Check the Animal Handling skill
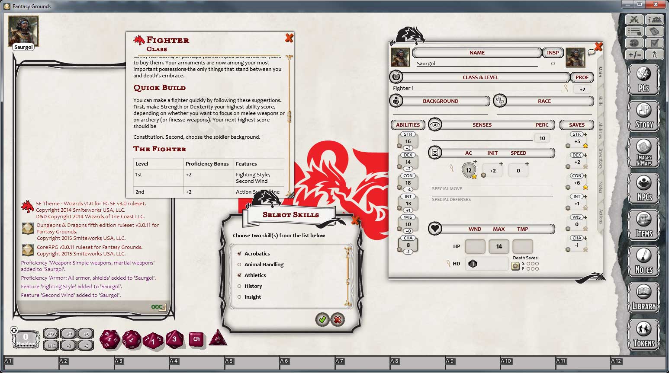Viewport: 669px width, 373px height. coord(240,264)
